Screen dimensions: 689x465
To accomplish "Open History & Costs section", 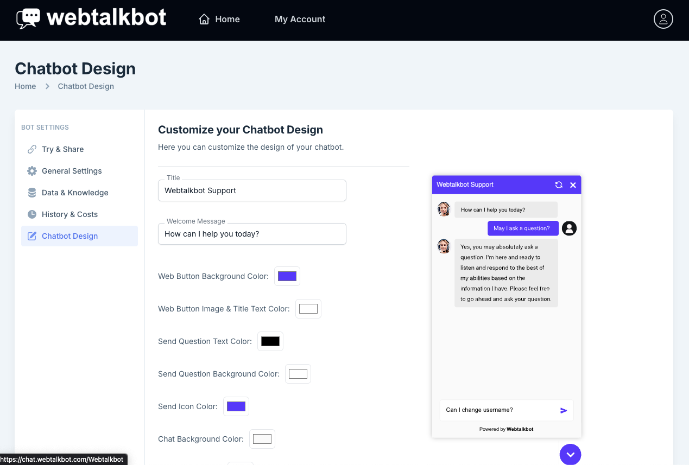I will coord(79,214).
